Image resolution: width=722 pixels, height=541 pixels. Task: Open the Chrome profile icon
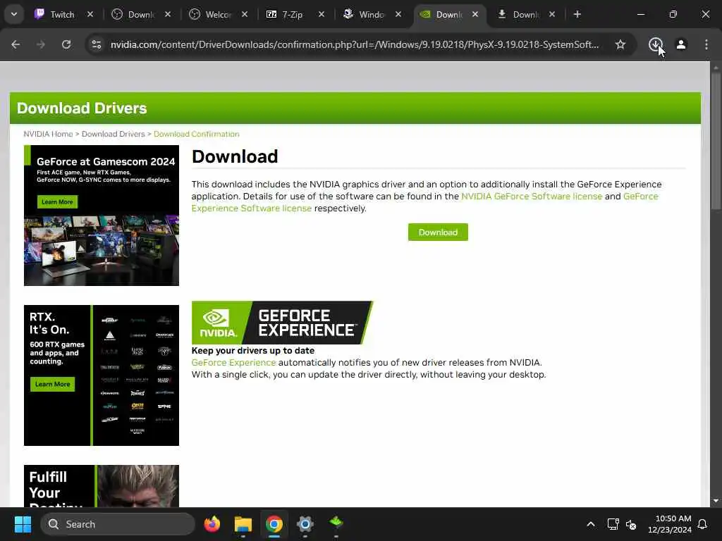pyautogui.click(x=681, y=44)
